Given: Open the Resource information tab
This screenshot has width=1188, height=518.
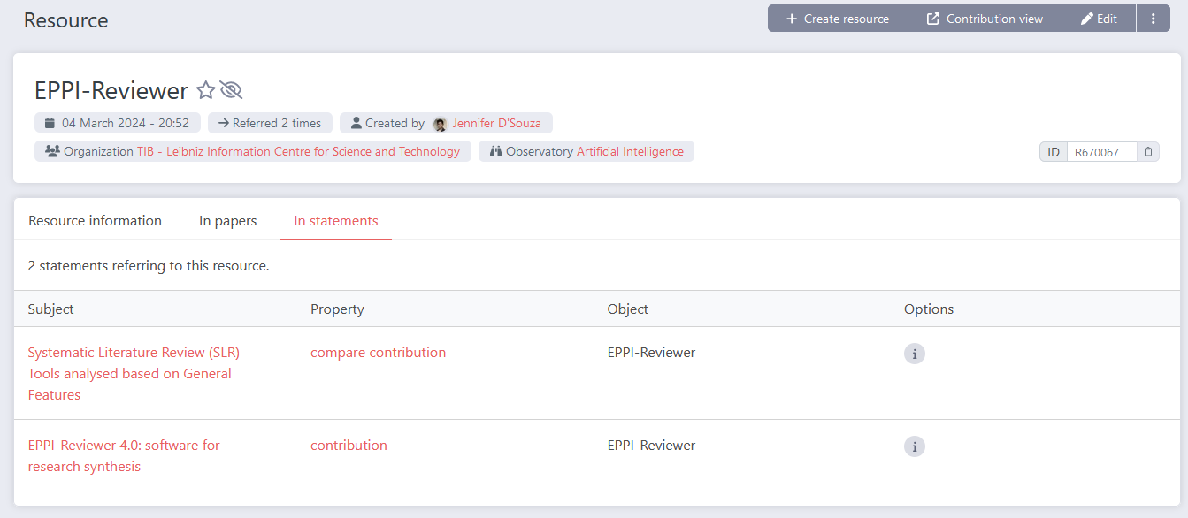Looking at the screenshot, I should (x=95, y=219).
